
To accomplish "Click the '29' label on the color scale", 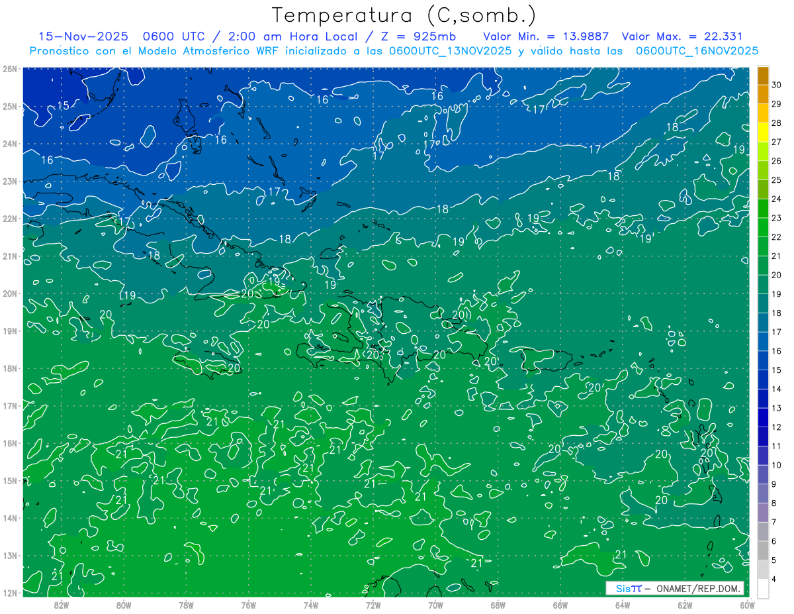I will [777, 103].
